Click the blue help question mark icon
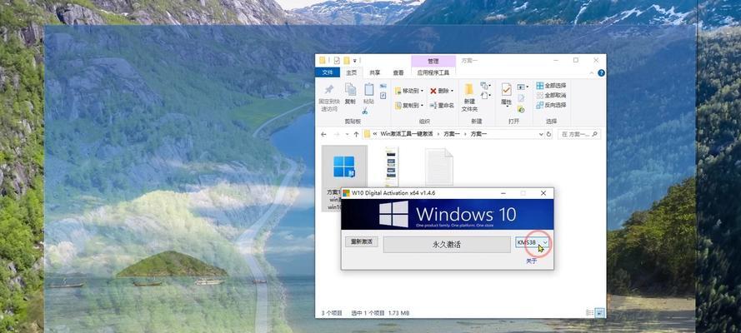 [x=601, y=72]
